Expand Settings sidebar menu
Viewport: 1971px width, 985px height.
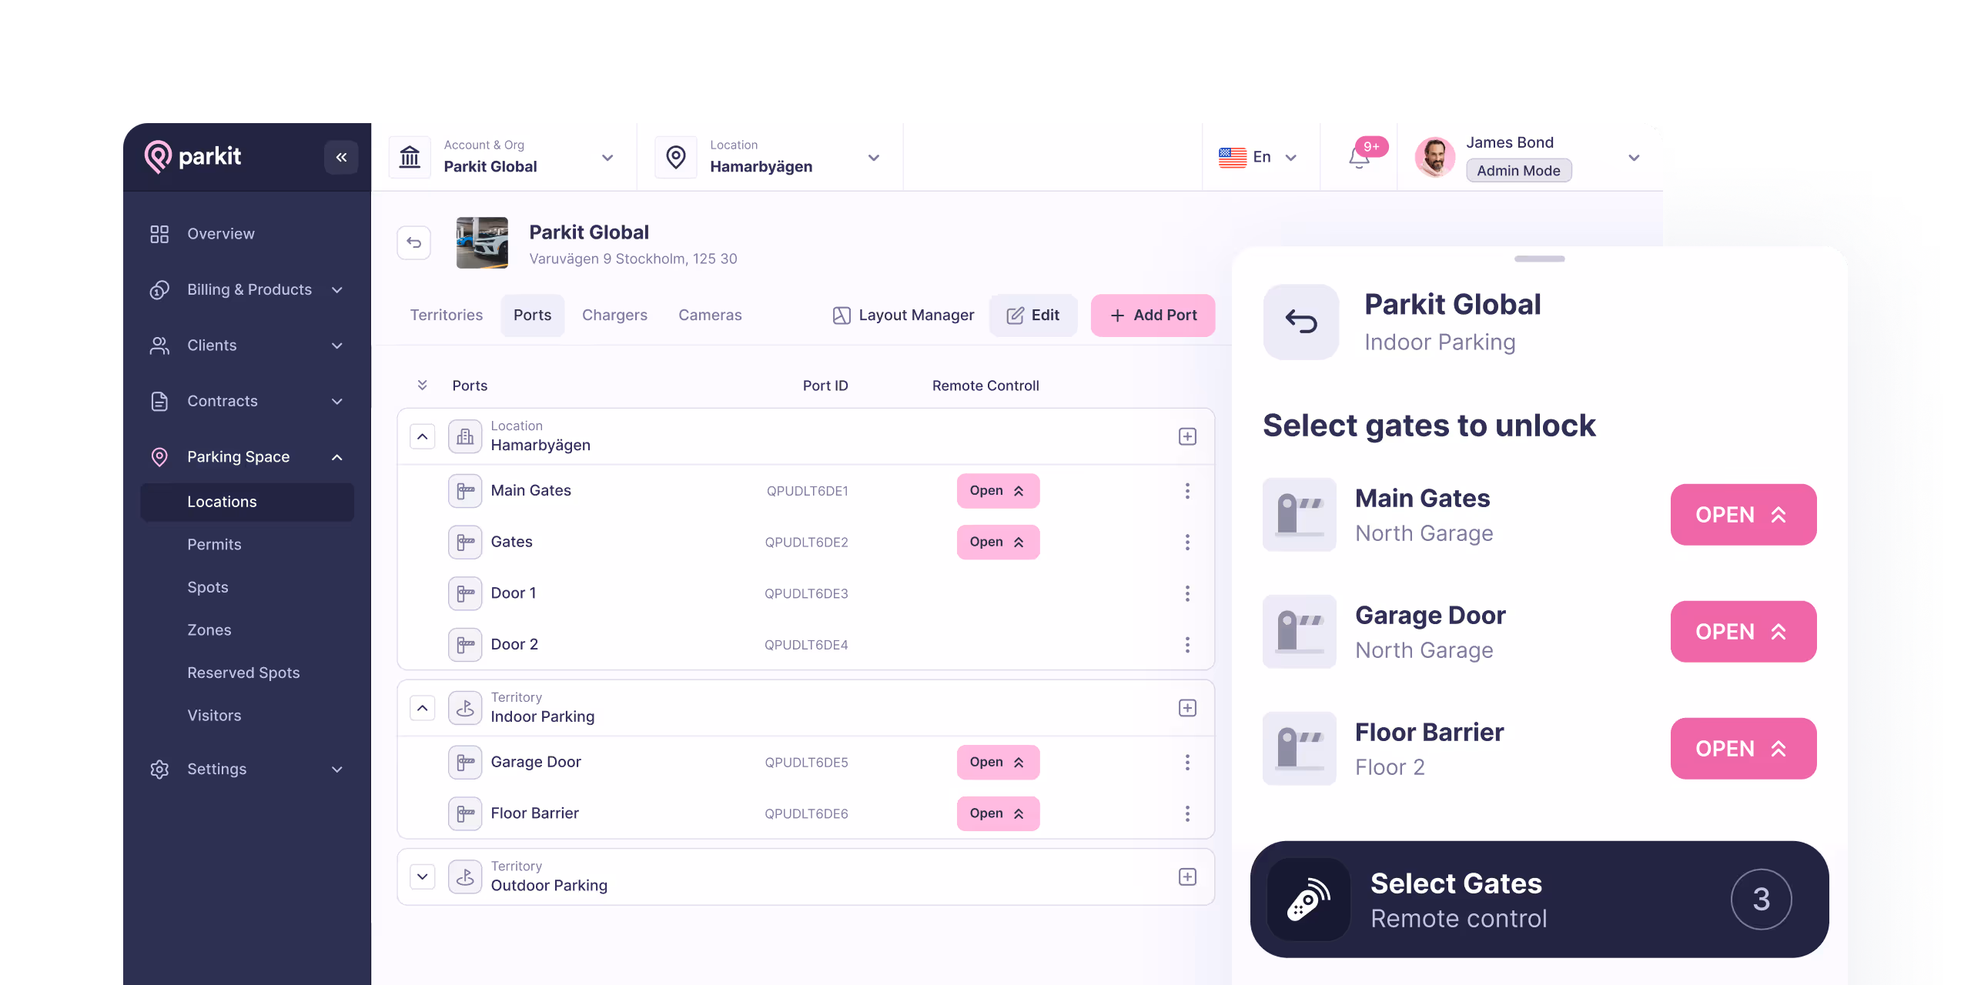[337, 770]
